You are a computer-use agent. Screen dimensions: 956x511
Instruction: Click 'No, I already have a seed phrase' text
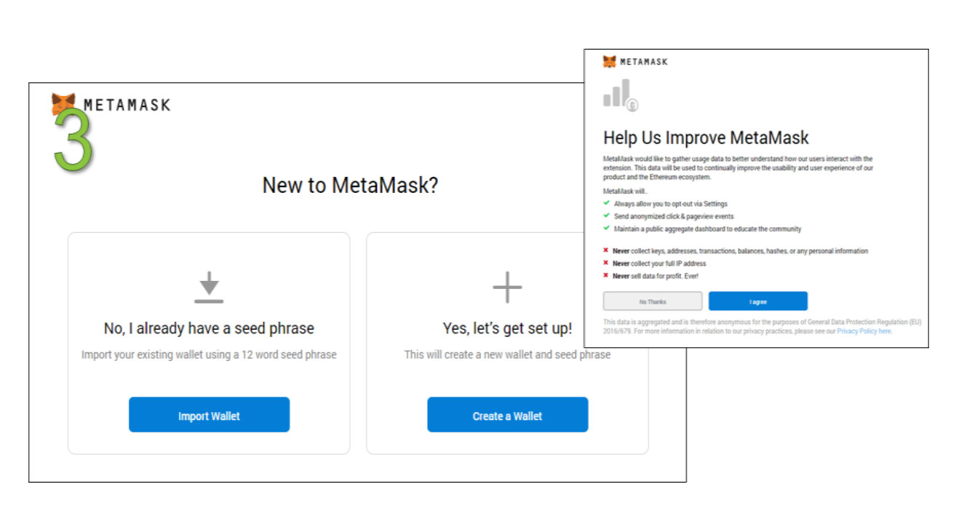click(x=209, y=328)
